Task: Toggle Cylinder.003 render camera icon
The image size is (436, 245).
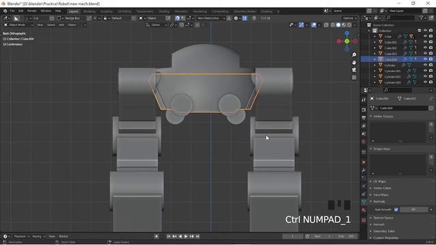Action: [x=431, y=82]
